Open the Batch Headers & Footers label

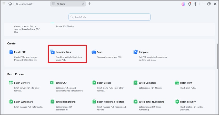(111, 102)
